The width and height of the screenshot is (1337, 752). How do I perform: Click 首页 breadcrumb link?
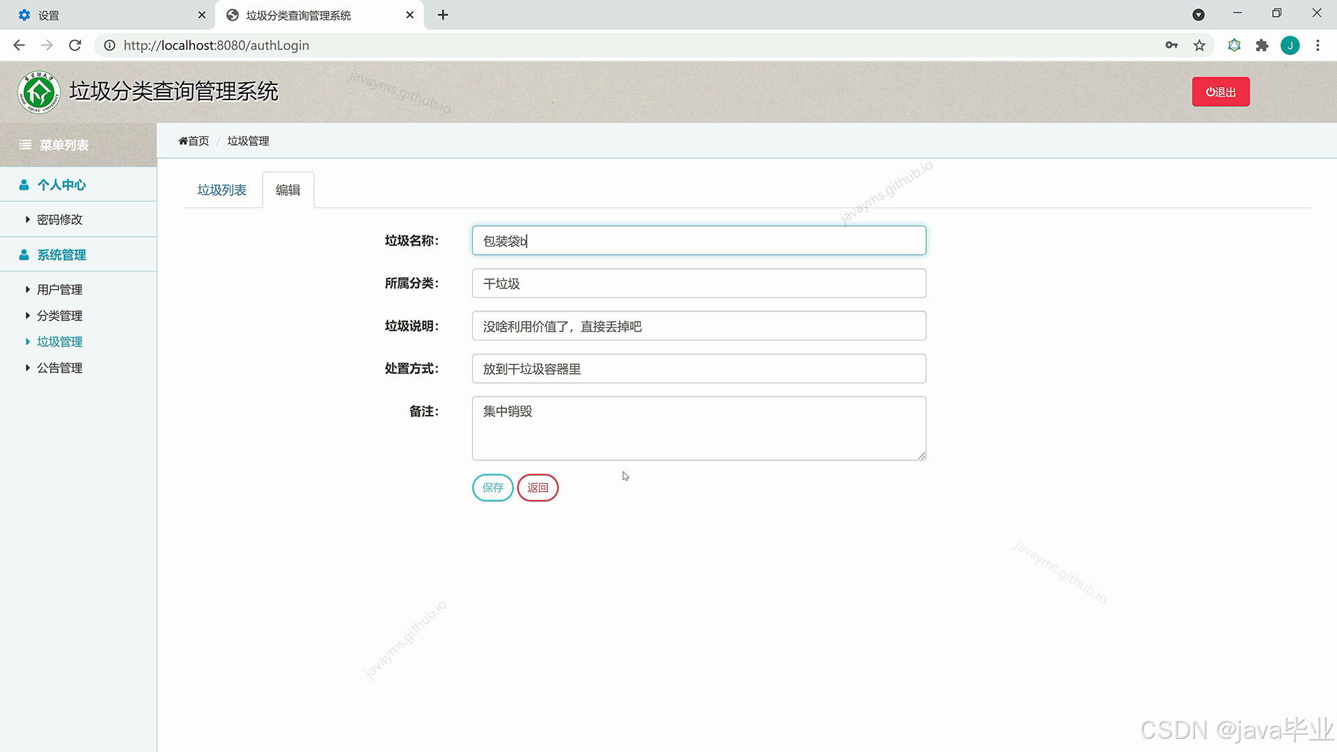(x=198, y=141)
